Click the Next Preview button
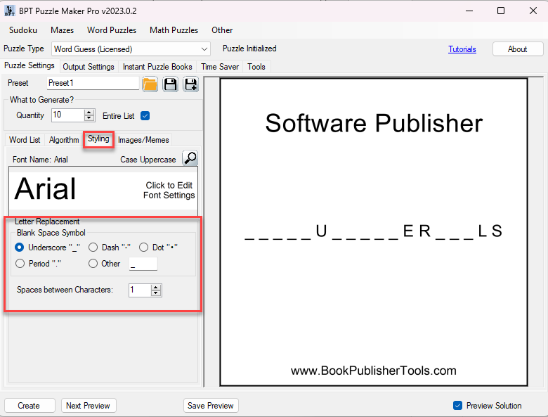 [x=88, y=406]
